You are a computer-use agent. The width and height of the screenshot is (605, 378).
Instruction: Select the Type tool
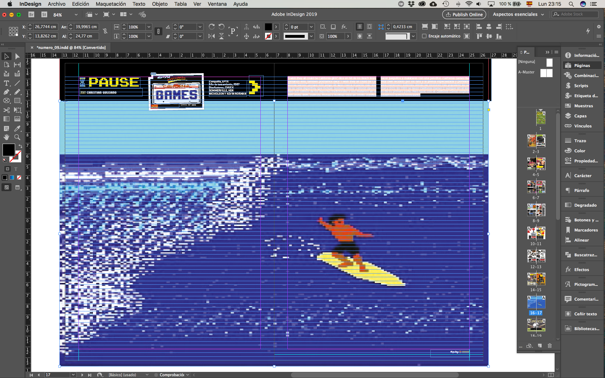tap(6, 83)
